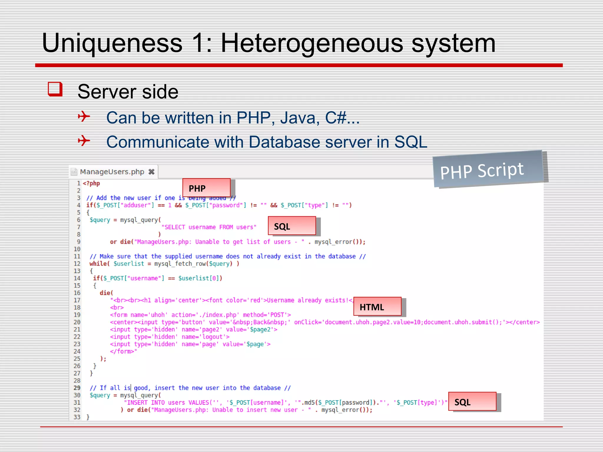Close the ManageUsers.php tab

click(x=151, y=172)
